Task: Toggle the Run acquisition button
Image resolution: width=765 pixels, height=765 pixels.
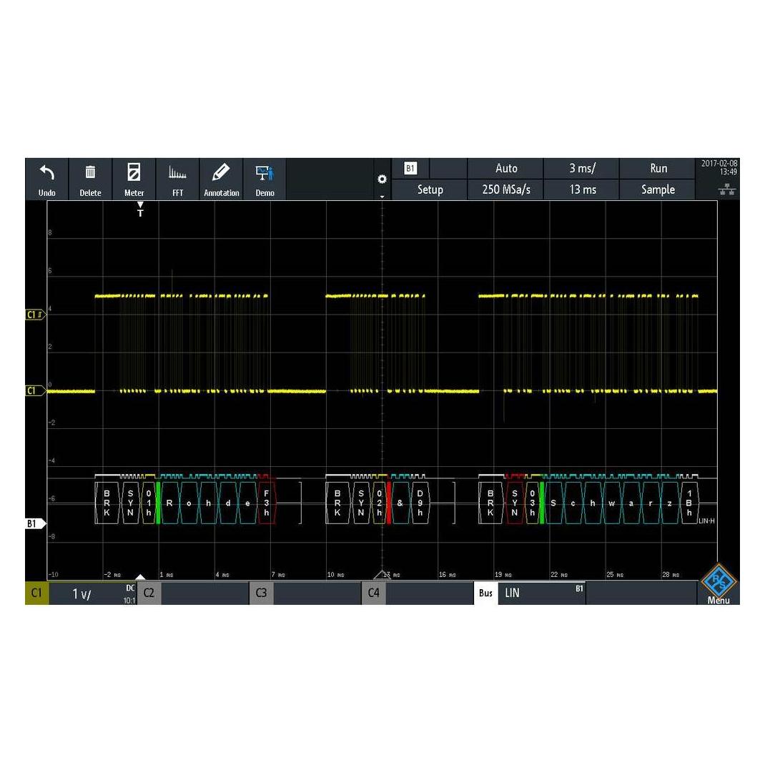Action: pyautogui.click(x=658, y=168)
